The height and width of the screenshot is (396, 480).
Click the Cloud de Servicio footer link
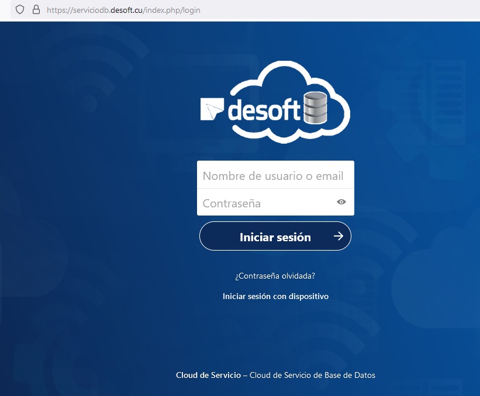[208, 375]
